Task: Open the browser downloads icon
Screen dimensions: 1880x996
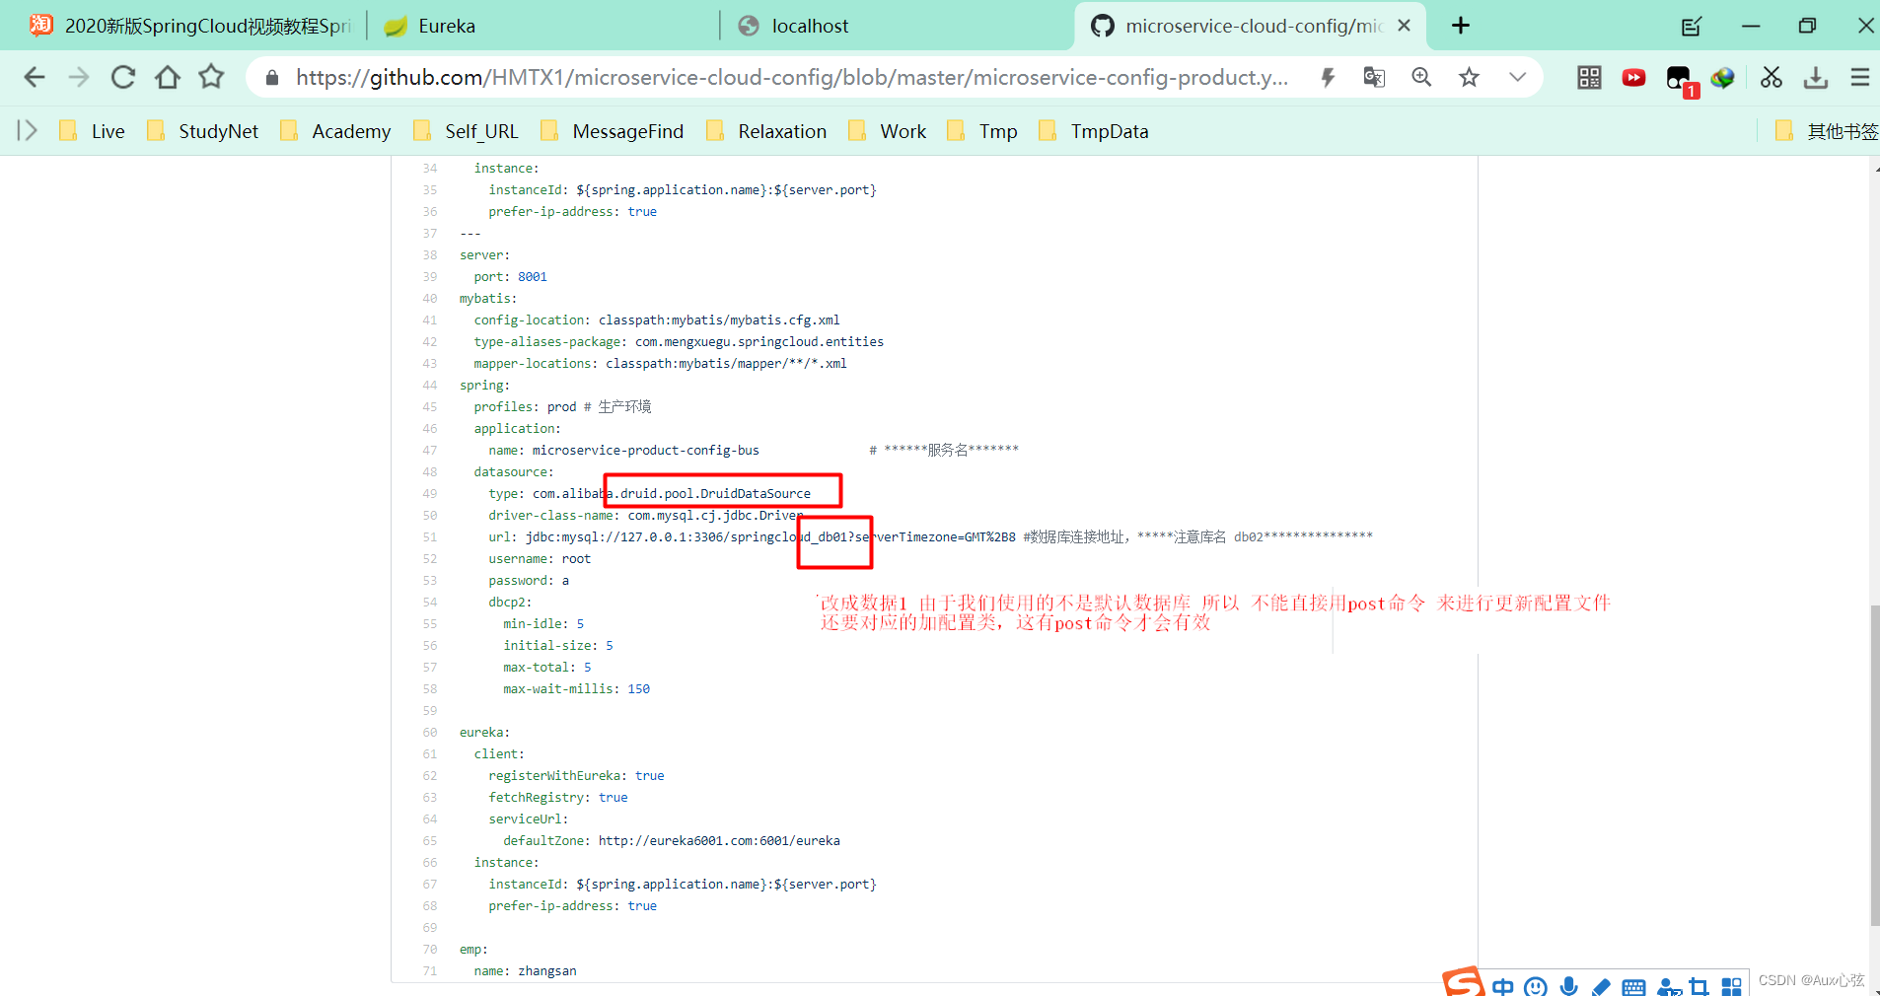Action: pyautogui.click(x=1816, y=79)
